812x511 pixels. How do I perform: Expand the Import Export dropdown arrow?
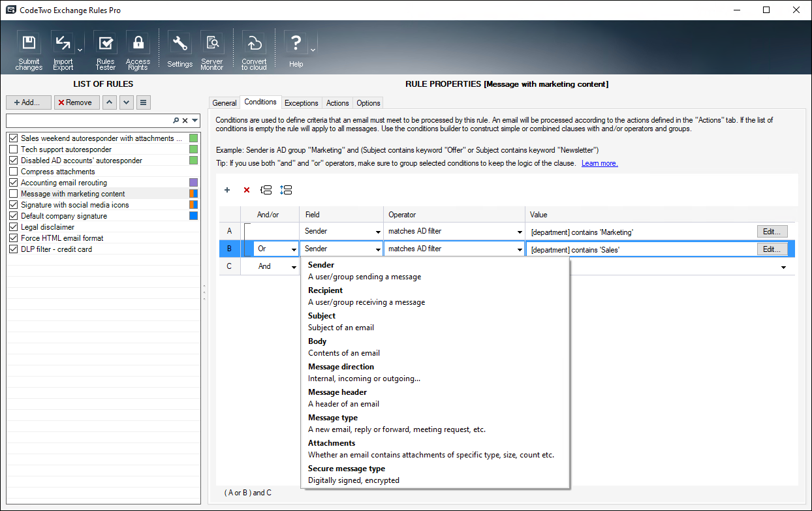[x=80, y=50]
